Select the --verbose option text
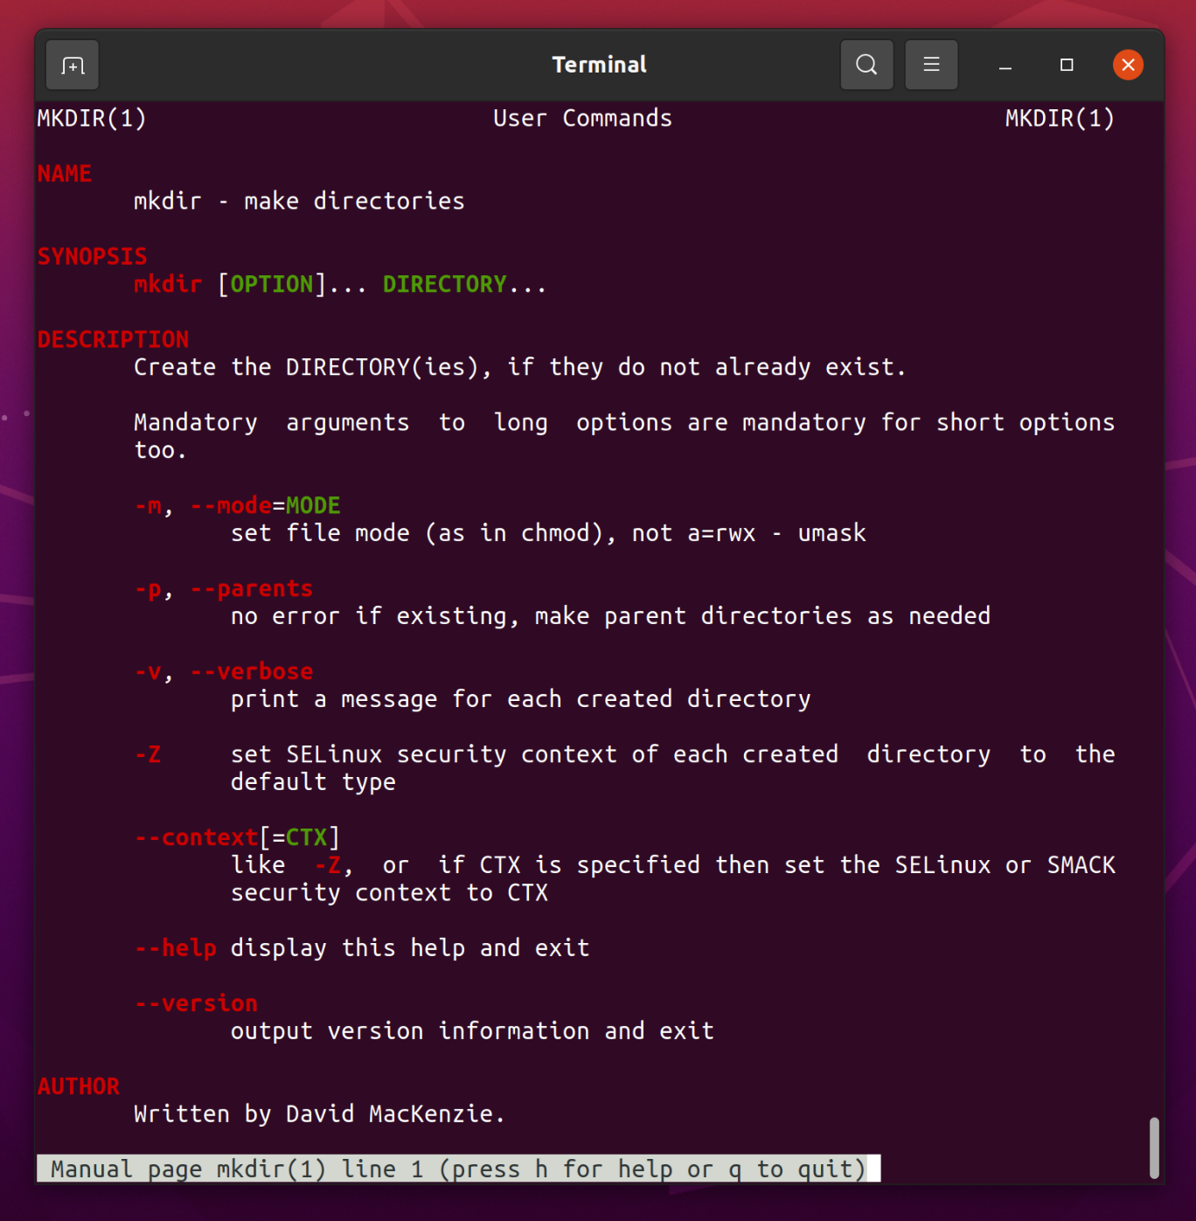 pyautogui.click(x=251, y=671)
